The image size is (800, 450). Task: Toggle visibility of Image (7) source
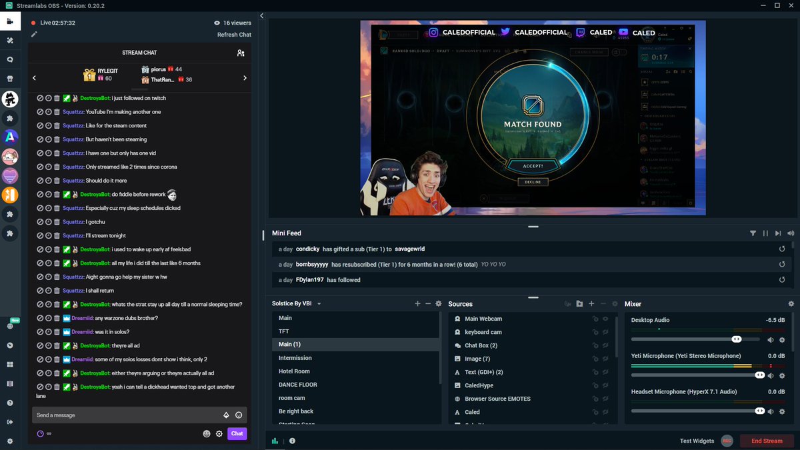click(606, 359)
